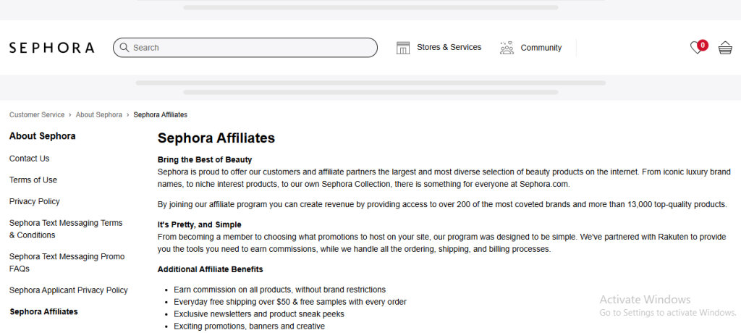
Task: Click the search magnifier icon
Action: (124, 48)
